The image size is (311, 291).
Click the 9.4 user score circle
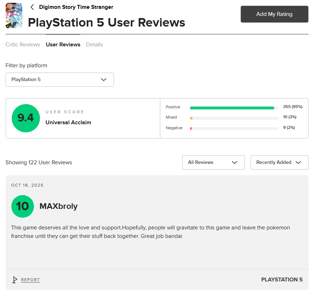pyautogui.click(x=26, y=118)
